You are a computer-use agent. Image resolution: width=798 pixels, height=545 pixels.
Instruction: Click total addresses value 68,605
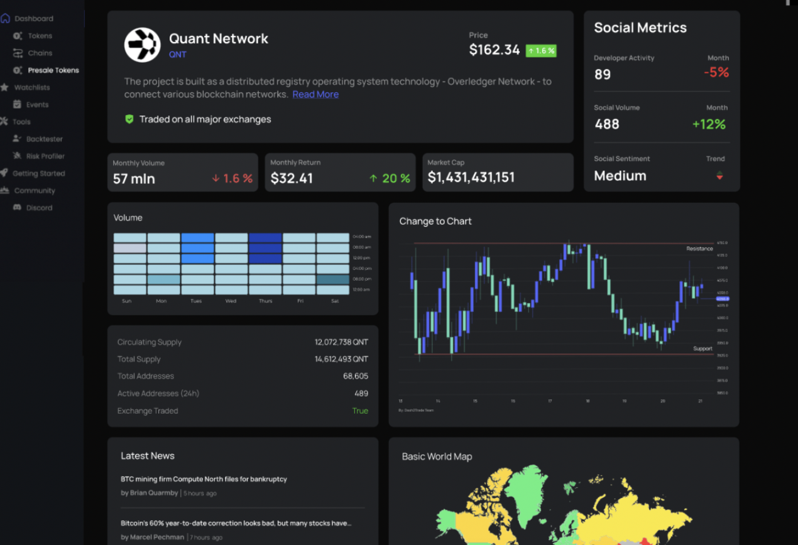[356, 376]
